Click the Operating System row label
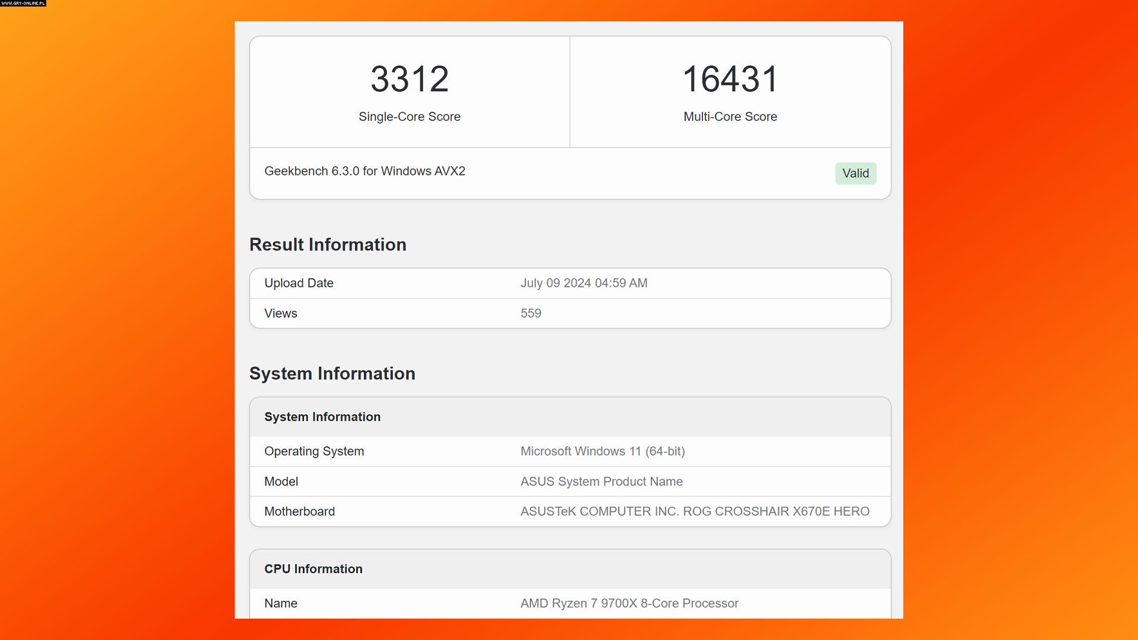 tap(314, 452)
